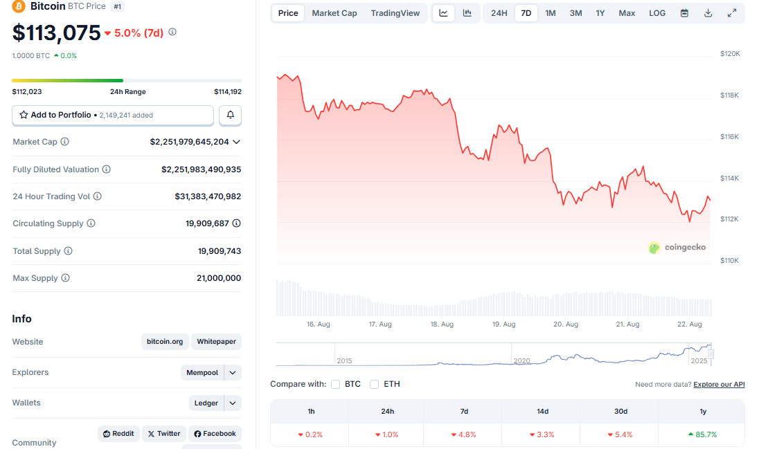Set chart range to 3M
This screenshot has width=759, height=449.
tap(575, 13)
